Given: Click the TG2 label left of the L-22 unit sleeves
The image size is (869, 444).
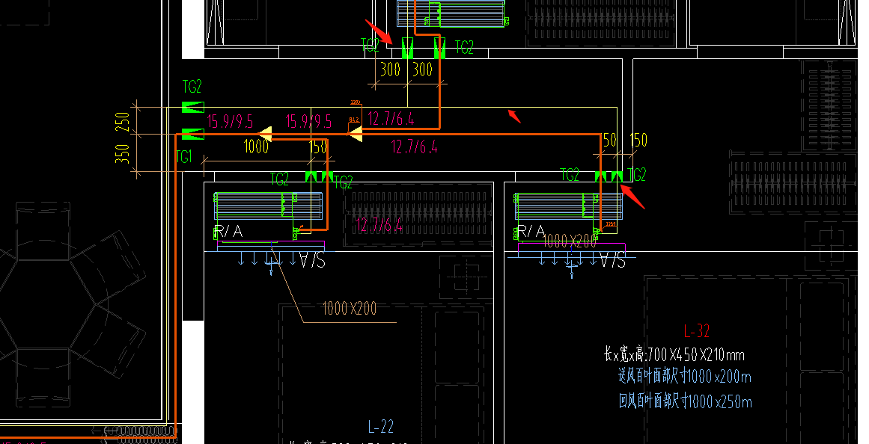Looking at the screenshot, I should point(280,179).
